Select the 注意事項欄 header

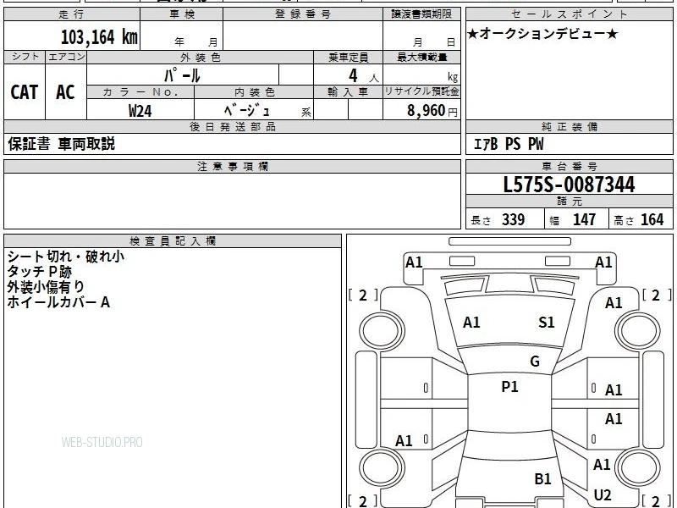(232, 167)
